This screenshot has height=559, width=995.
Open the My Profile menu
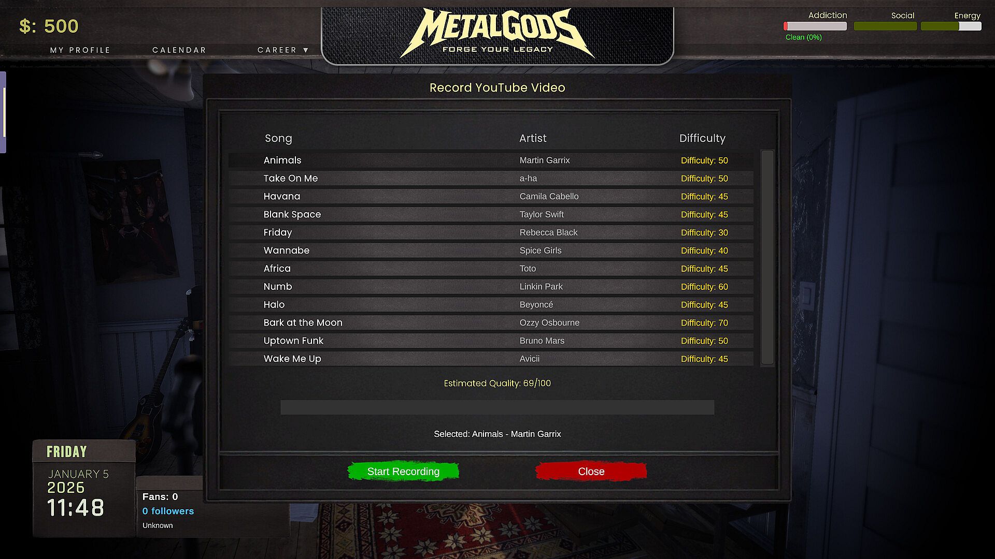coord(80,50)
